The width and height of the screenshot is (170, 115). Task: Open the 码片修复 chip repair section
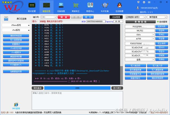pyautogui.click(x=32, y=7)
